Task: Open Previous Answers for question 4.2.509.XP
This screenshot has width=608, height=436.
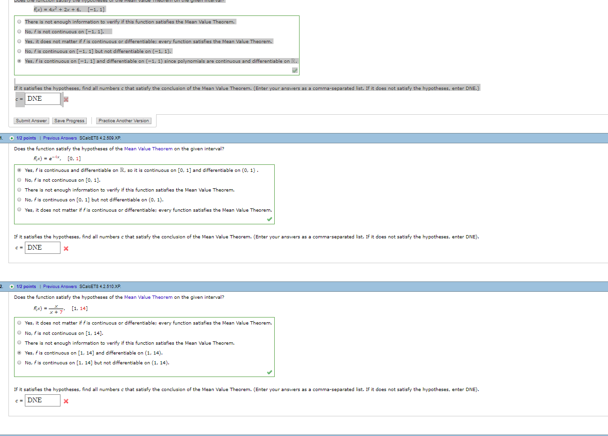Action: [60, 138]
